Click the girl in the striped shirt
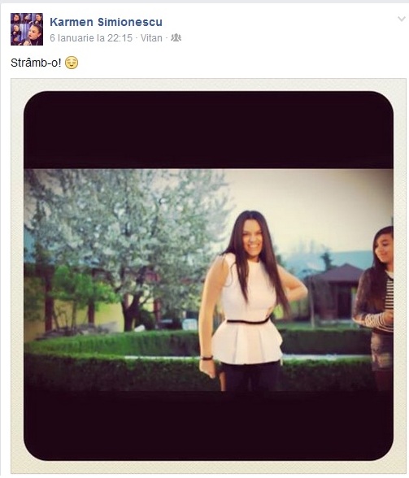 pos(376,306)
